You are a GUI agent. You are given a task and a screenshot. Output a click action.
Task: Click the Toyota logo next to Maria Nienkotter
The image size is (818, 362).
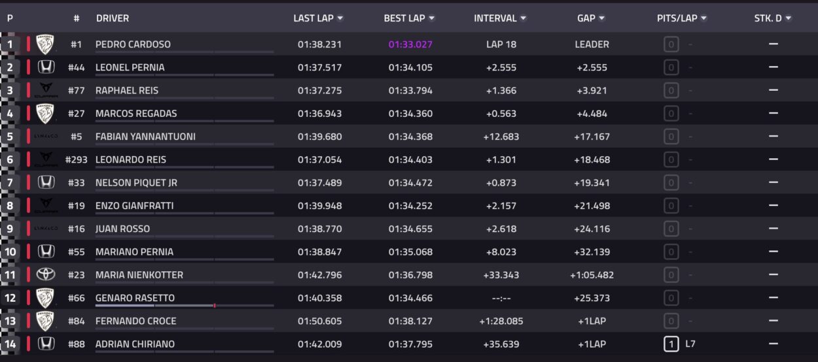46,274
